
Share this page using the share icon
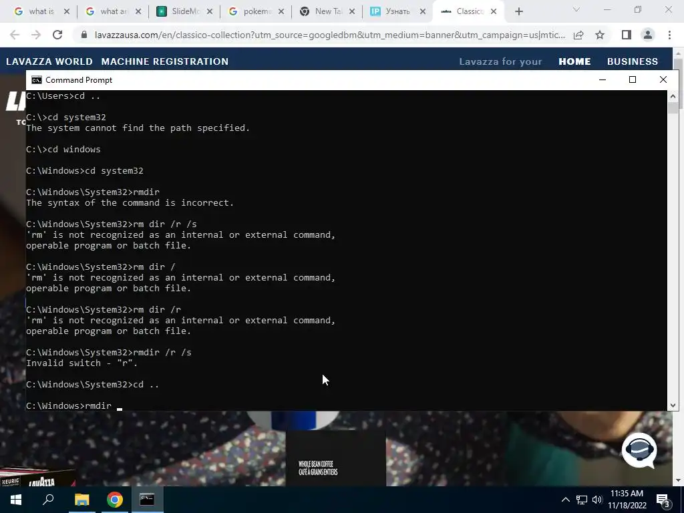point(578,35)
